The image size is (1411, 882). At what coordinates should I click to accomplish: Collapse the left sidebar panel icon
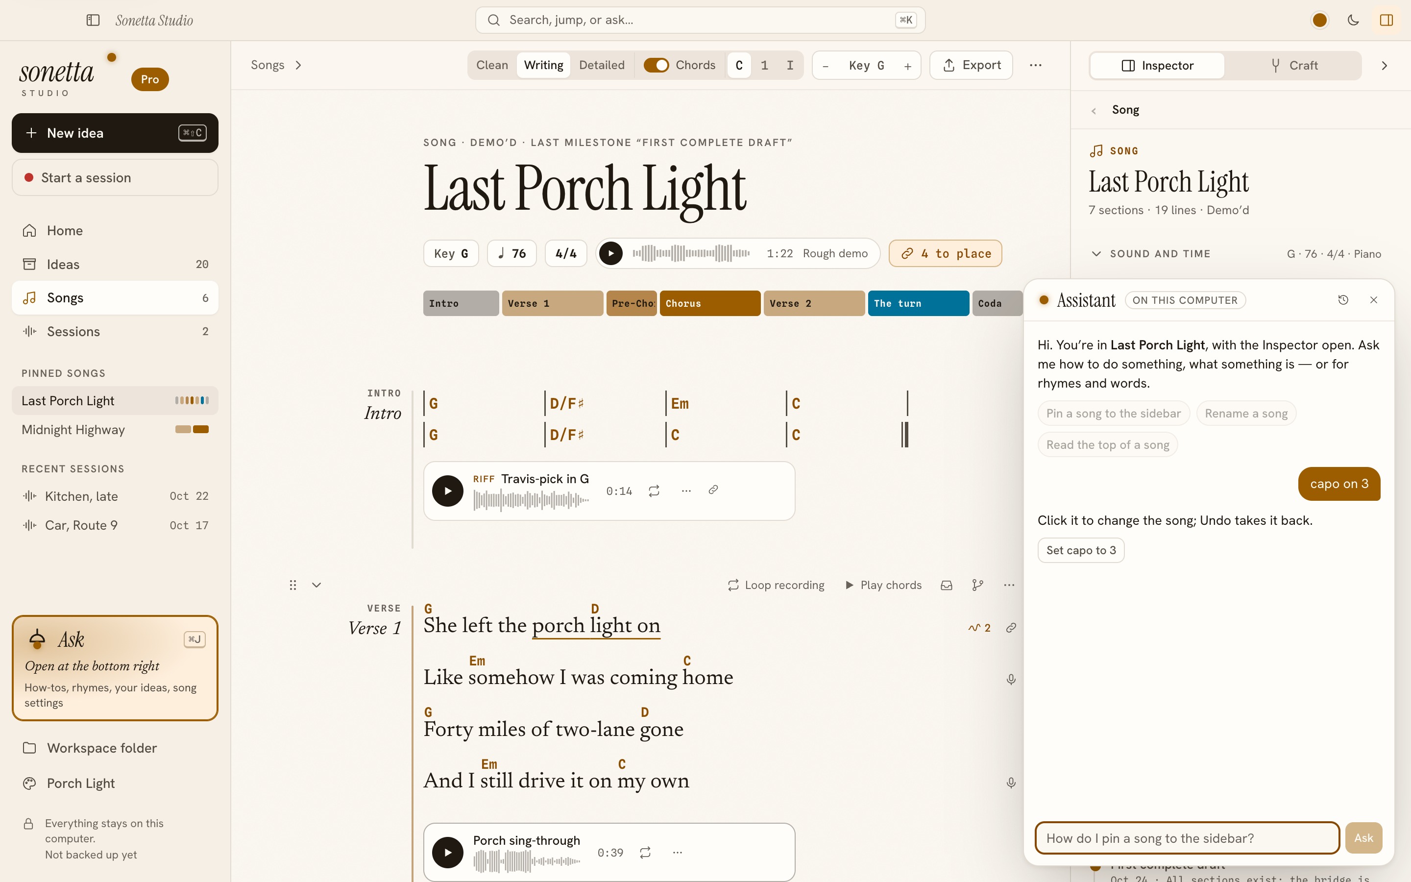pos(93,20)
